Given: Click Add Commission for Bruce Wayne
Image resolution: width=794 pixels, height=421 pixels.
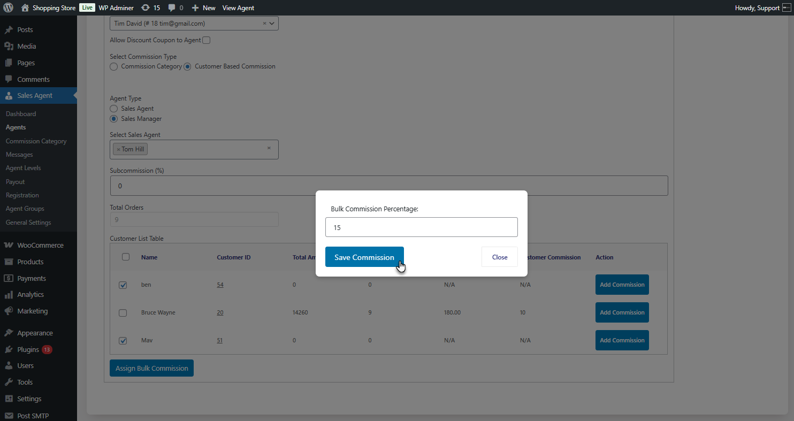Looking at the screenshot, I should click(622, 312).
